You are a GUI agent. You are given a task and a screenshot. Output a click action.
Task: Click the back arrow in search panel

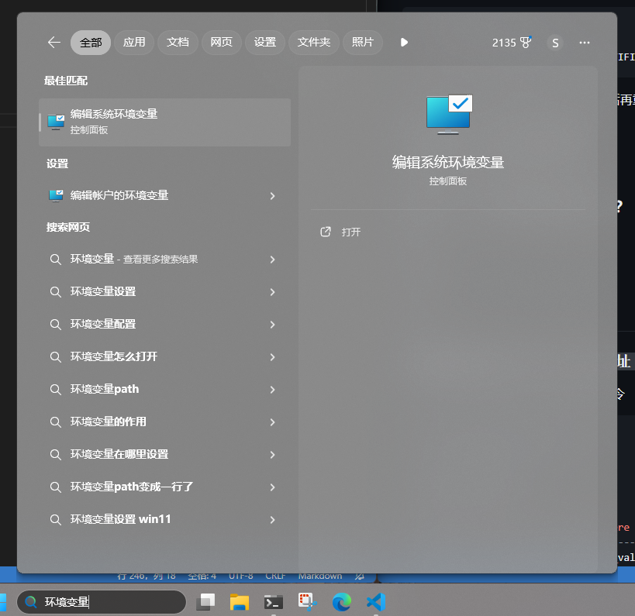[53, 43]
